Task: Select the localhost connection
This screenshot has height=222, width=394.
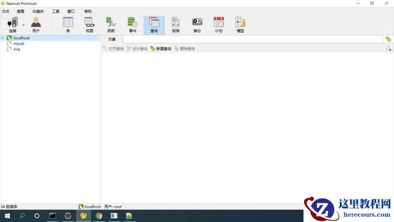Action: coord(22,38)
